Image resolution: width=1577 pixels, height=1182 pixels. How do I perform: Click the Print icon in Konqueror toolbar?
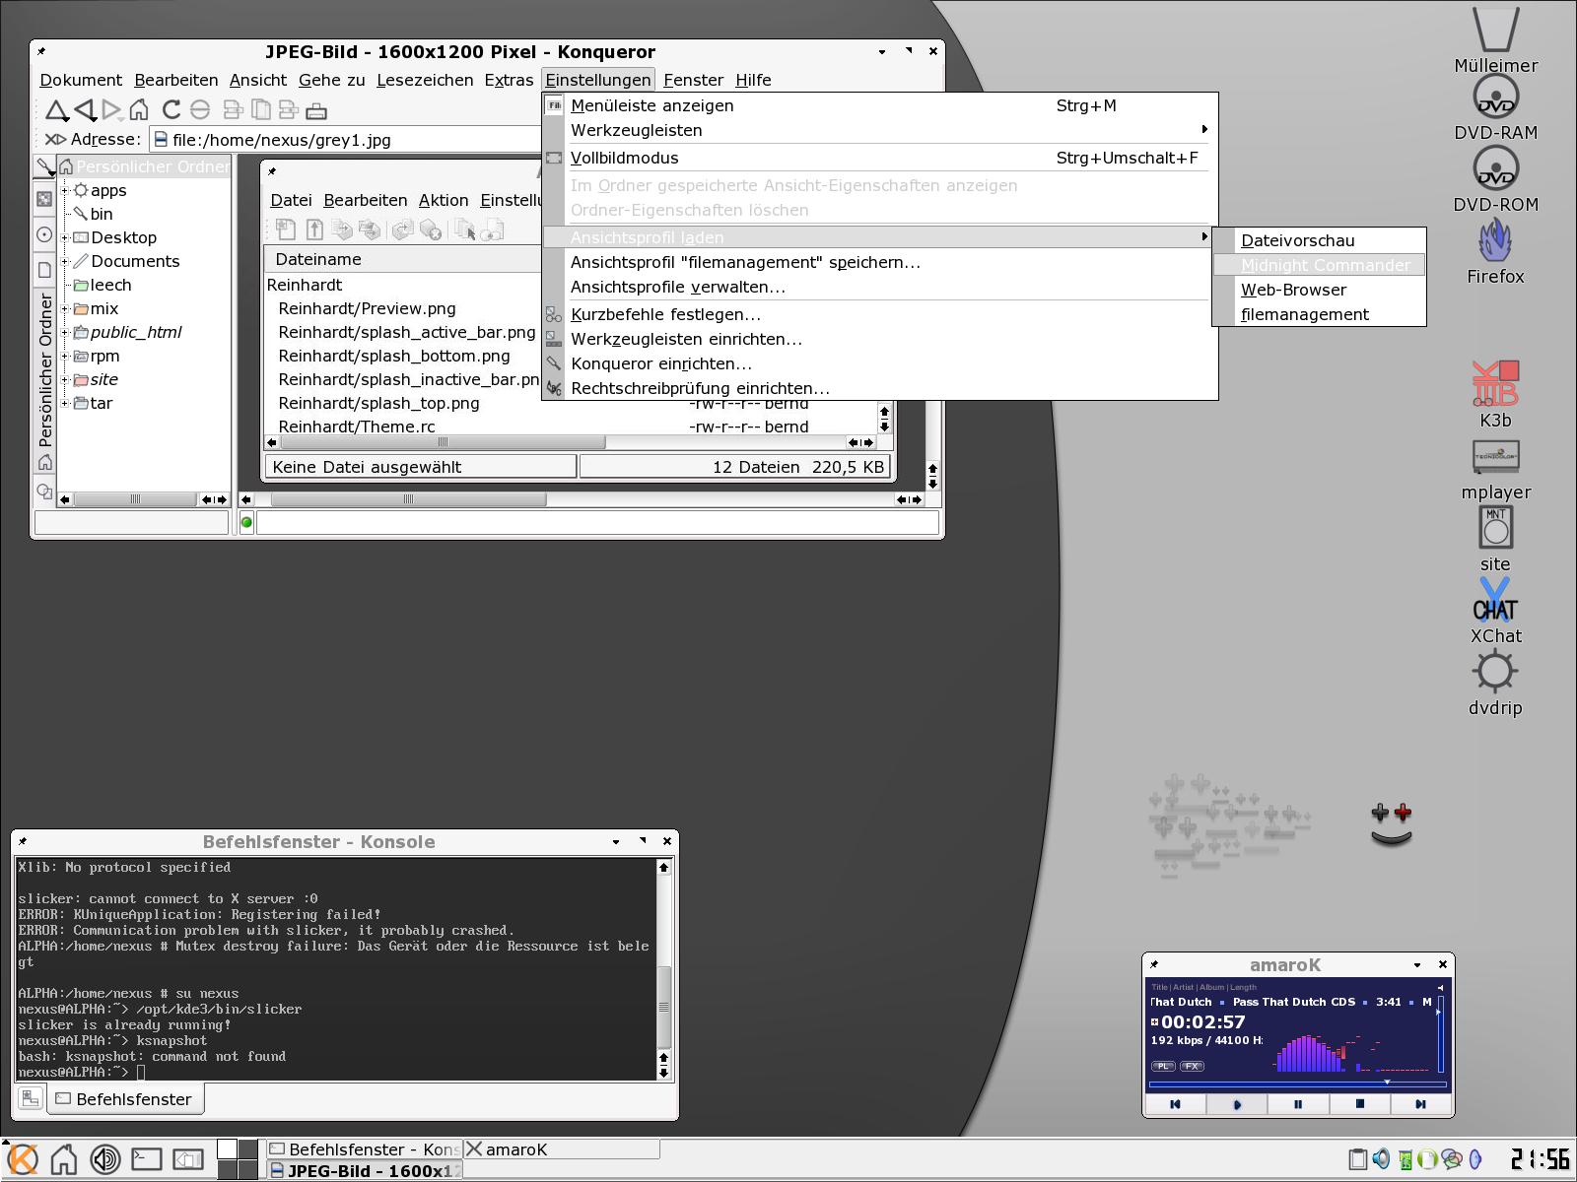[x=316, y=110]
